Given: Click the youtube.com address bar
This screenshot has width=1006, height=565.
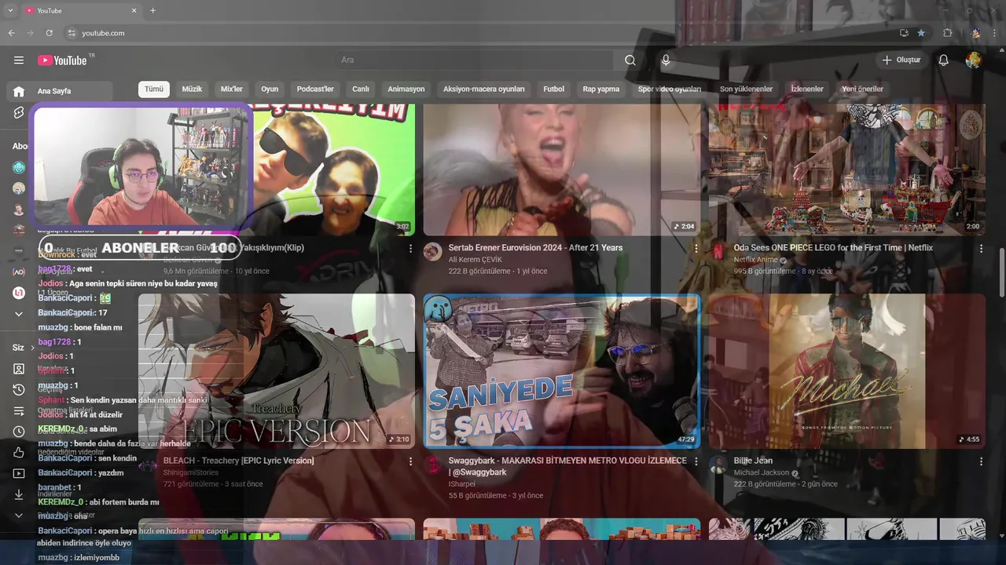Looking at the screenshot, I should [479, 33].
